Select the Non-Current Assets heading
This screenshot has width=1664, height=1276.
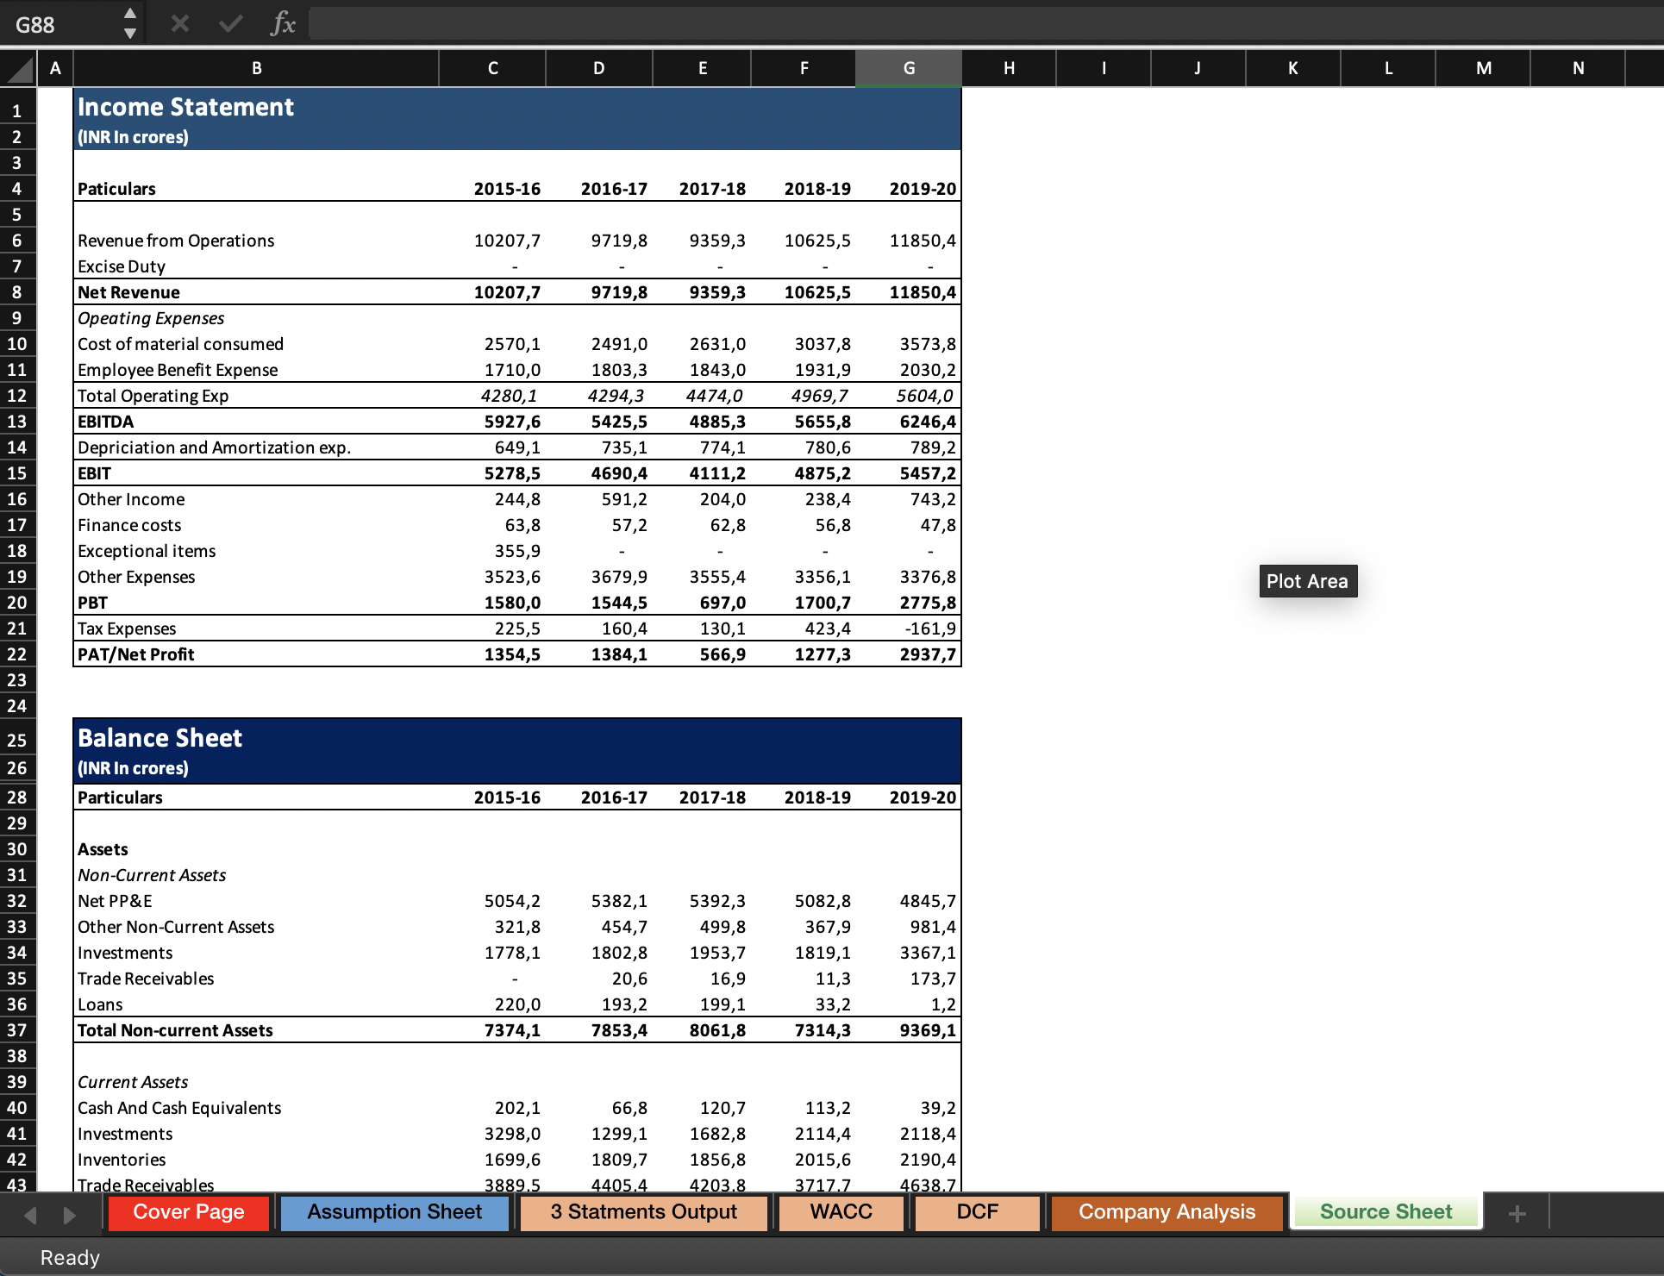coord(152,875)
